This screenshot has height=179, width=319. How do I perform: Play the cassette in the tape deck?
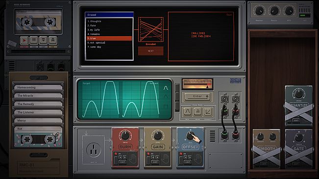coord(24,41)
